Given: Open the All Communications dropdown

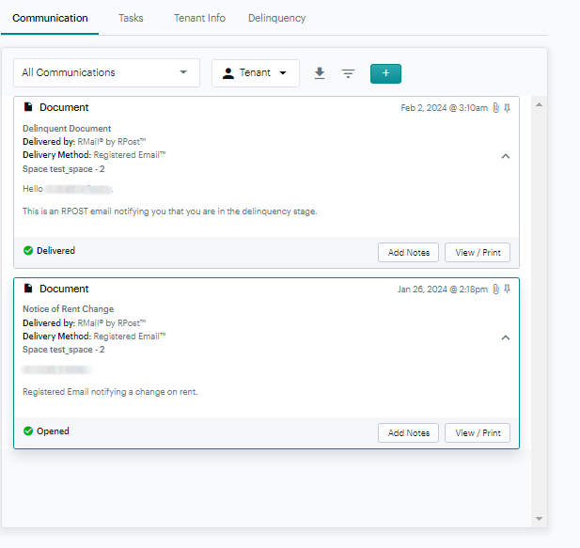Looking at the screenshot, I should (x=106, y=73).
